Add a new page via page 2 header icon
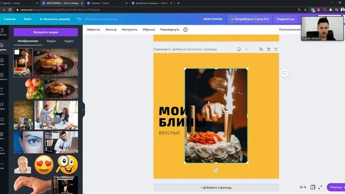The height and width of the screenshot is (194, 345). tap(276, 49)
